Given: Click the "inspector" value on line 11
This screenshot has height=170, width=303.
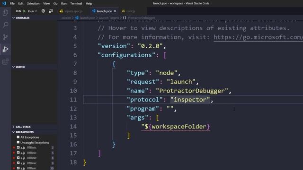Looking at the screenshot, I should pos(190,100).
